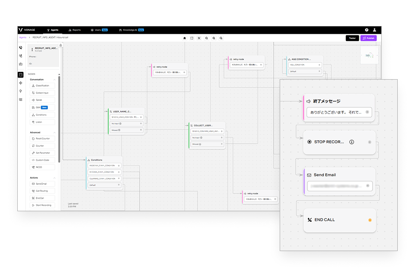Click the home icon in canvas toolbar
The image size is (415, 277).
185,38
